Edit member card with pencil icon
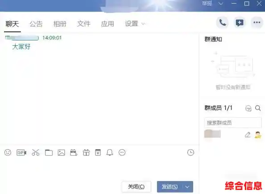Viewport: 265px width, 194px height. coord(248,135)
